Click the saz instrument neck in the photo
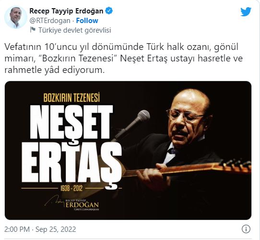260x240 pixels. pos(187,168)
